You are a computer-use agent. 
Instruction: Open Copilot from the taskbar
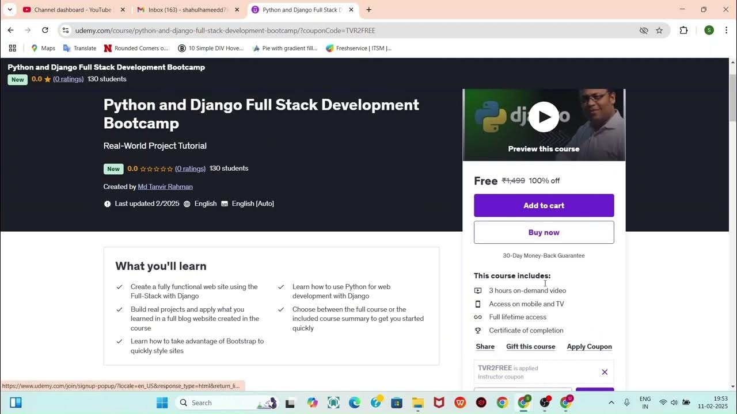click(312, 402)
